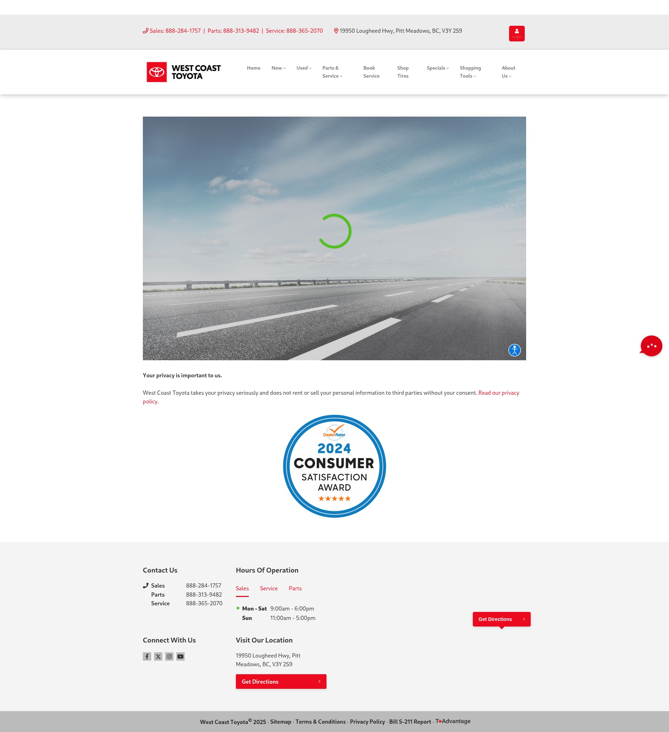Expand the Parts & Service dropdown

click(x=332, y=72)
